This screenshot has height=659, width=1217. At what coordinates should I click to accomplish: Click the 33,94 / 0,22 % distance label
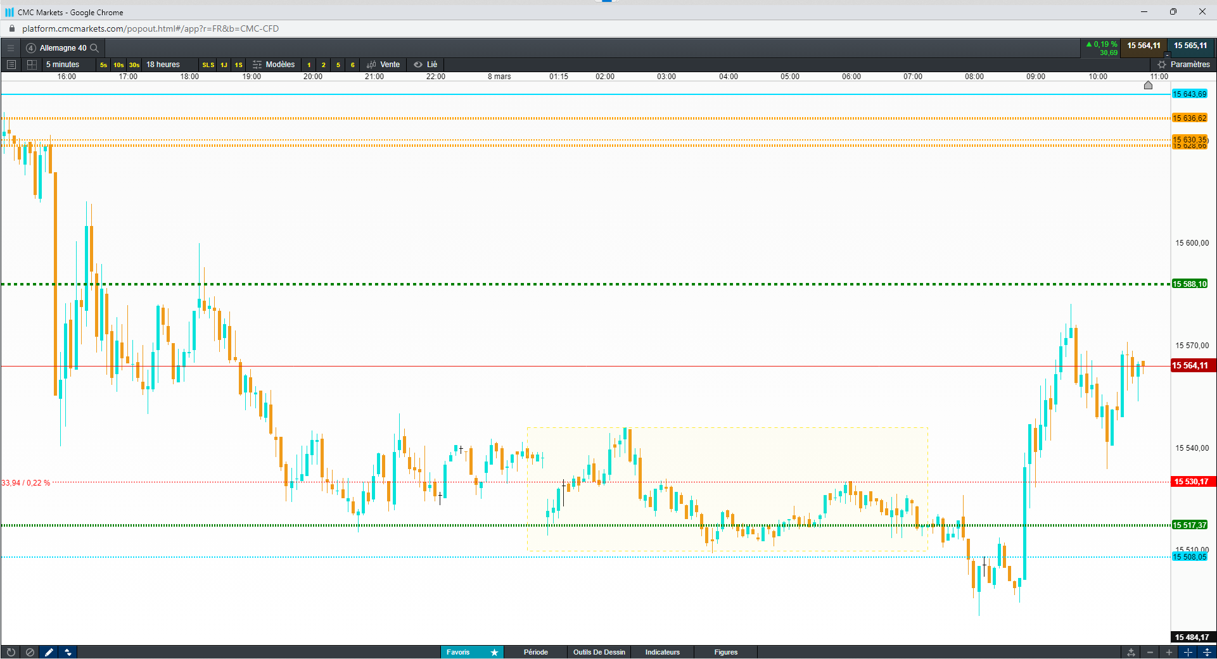(26, 483)
